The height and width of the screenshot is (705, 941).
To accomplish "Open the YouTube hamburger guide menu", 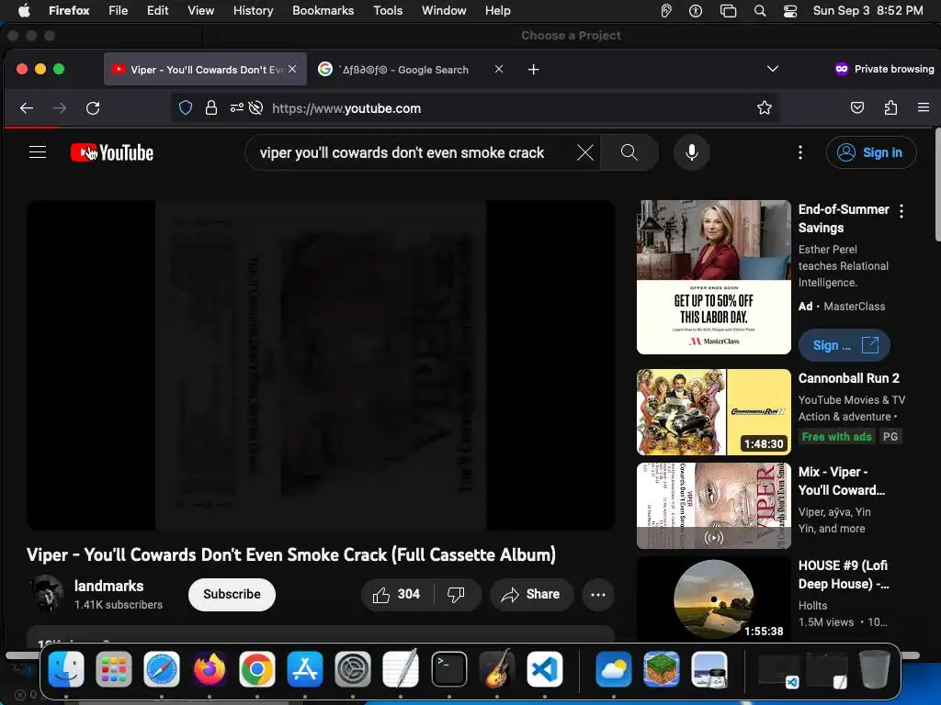I will (38, 152).
